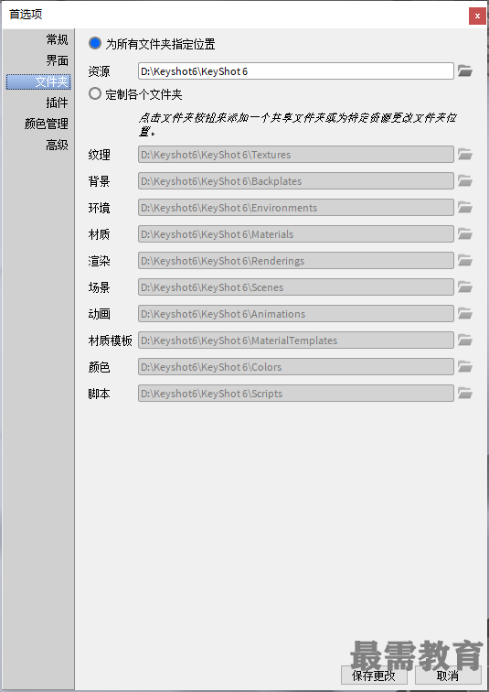Select 定制各个文件夹 radio option

[95, 93]
